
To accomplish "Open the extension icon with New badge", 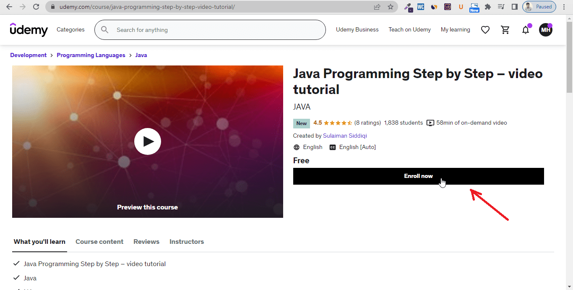I will point(474,7).
